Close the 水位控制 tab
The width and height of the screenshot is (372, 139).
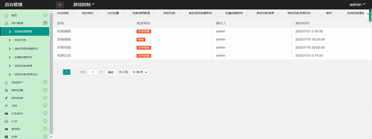point(73,13)
